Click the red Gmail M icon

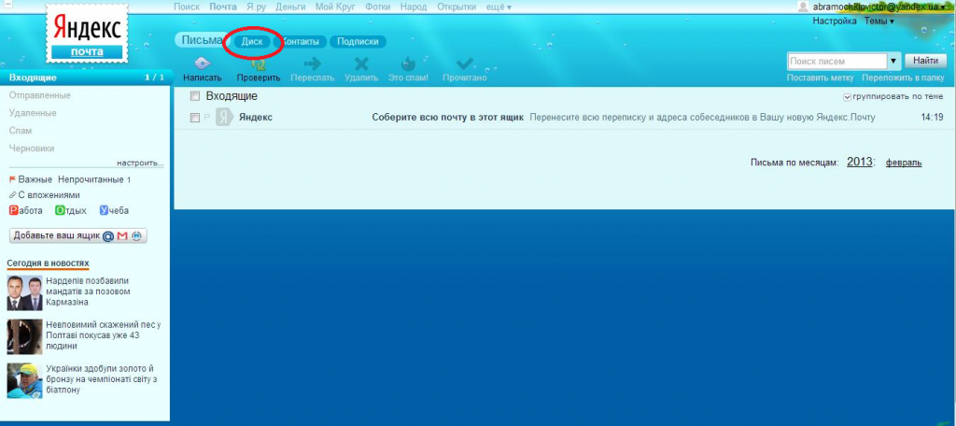122,236
